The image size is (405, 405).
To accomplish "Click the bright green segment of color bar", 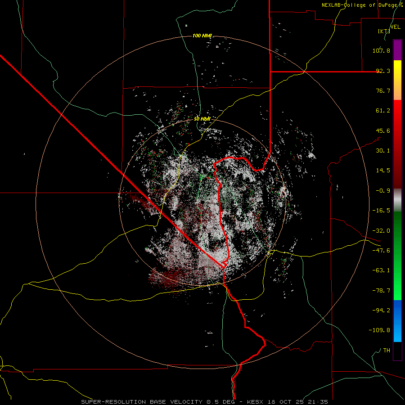I will click(397, 256).
